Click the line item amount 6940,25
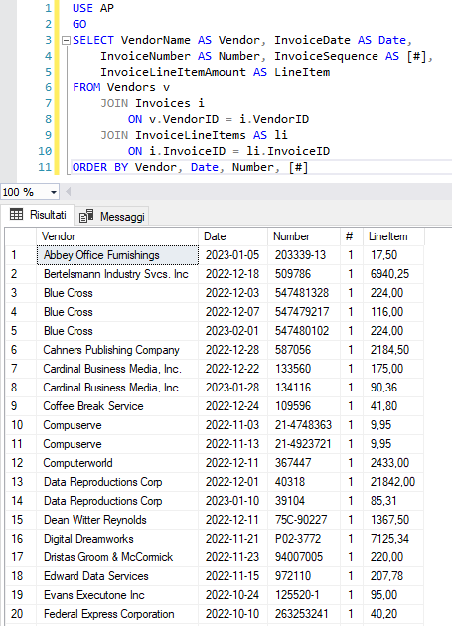This screenshot has width=452, height=626. point(393,274)
